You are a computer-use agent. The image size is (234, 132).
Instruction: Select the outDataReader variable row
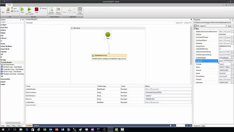click(x=109, y=89)
